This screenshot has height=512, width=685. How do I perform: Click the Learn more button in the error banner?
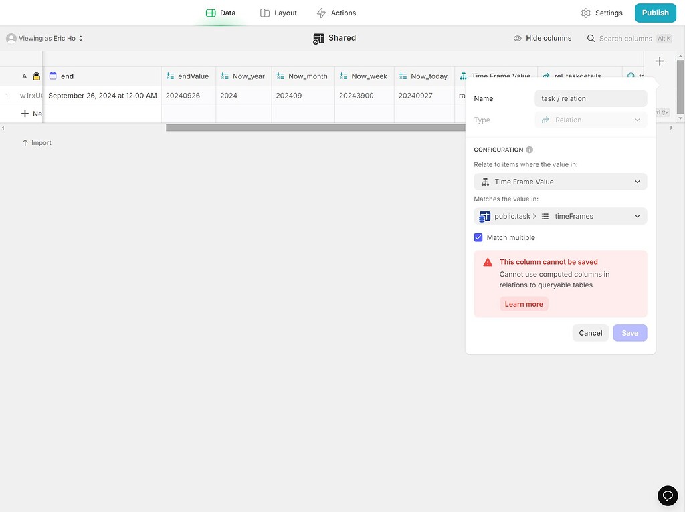(524, 304)
